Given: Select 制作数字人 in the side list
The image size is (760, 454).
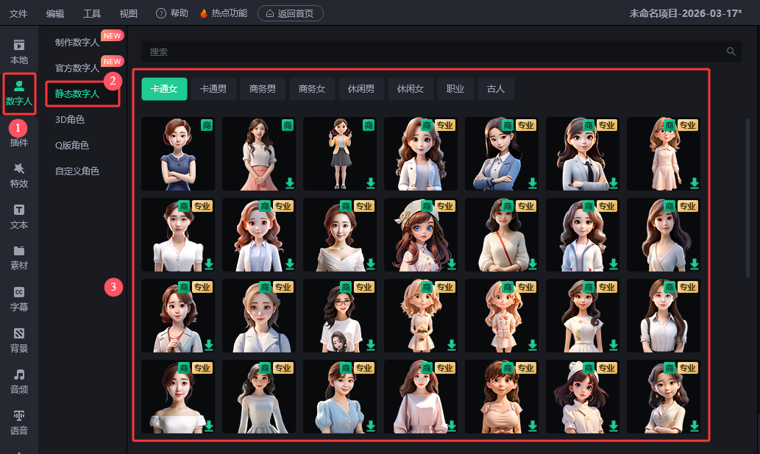Looking at the screenshot, I should pos(77,42).
